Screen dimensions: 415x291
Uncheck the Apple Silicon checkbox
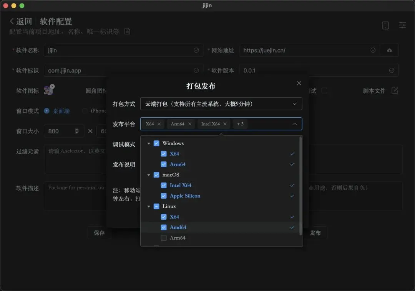pyautogui.click(x=164, y=196)
